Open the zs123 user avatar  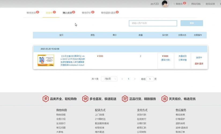click(165, 4)
